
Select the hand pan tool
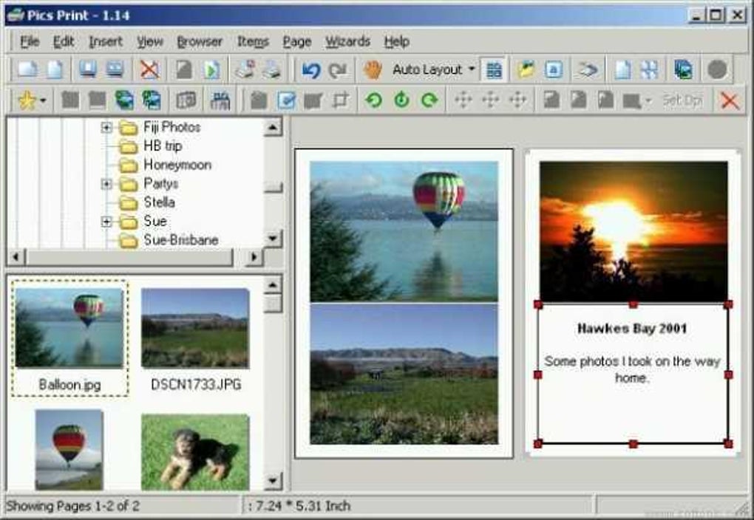click(372, 70)
